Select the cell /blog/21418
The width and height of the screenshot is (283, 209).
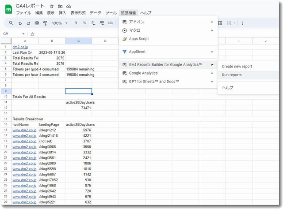click(52, 135)
